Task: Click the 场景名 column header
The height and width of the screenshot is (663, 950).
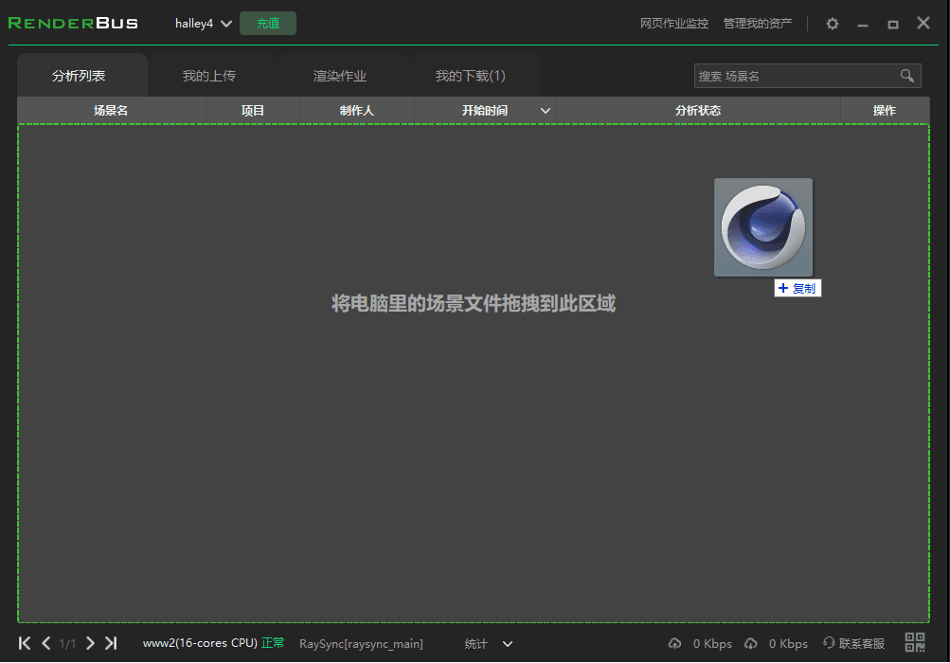Action: (x=111, y=110)
